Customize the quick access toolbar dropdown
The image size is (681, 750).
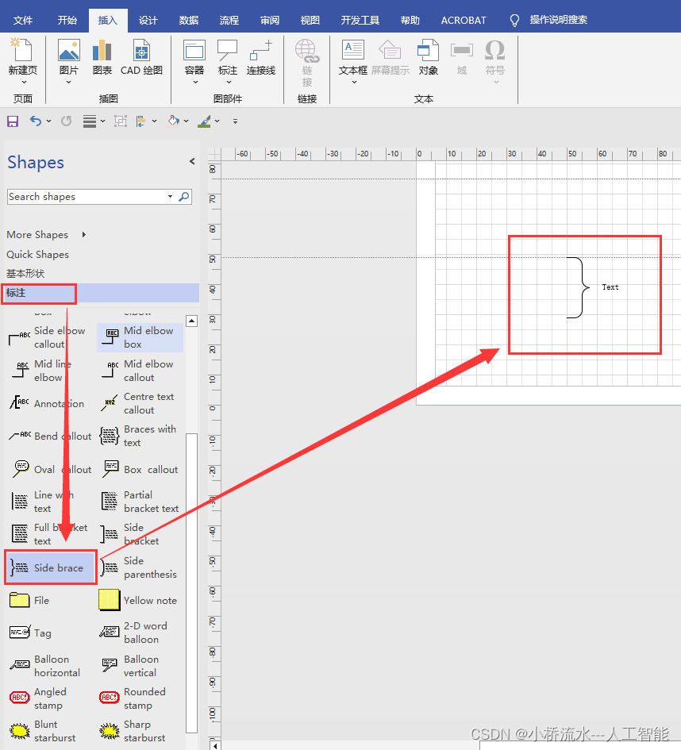coord(235,121)
